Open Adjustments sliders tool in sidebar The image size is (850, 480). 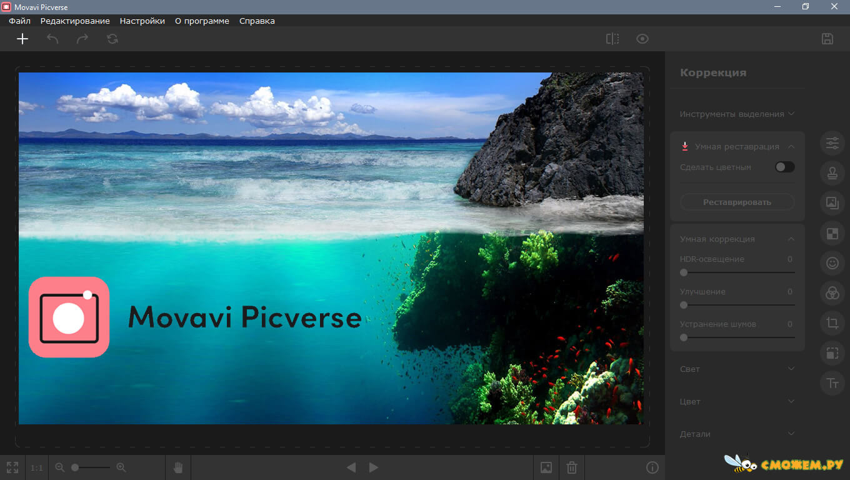pyautogui.click(x=832, y=143)
